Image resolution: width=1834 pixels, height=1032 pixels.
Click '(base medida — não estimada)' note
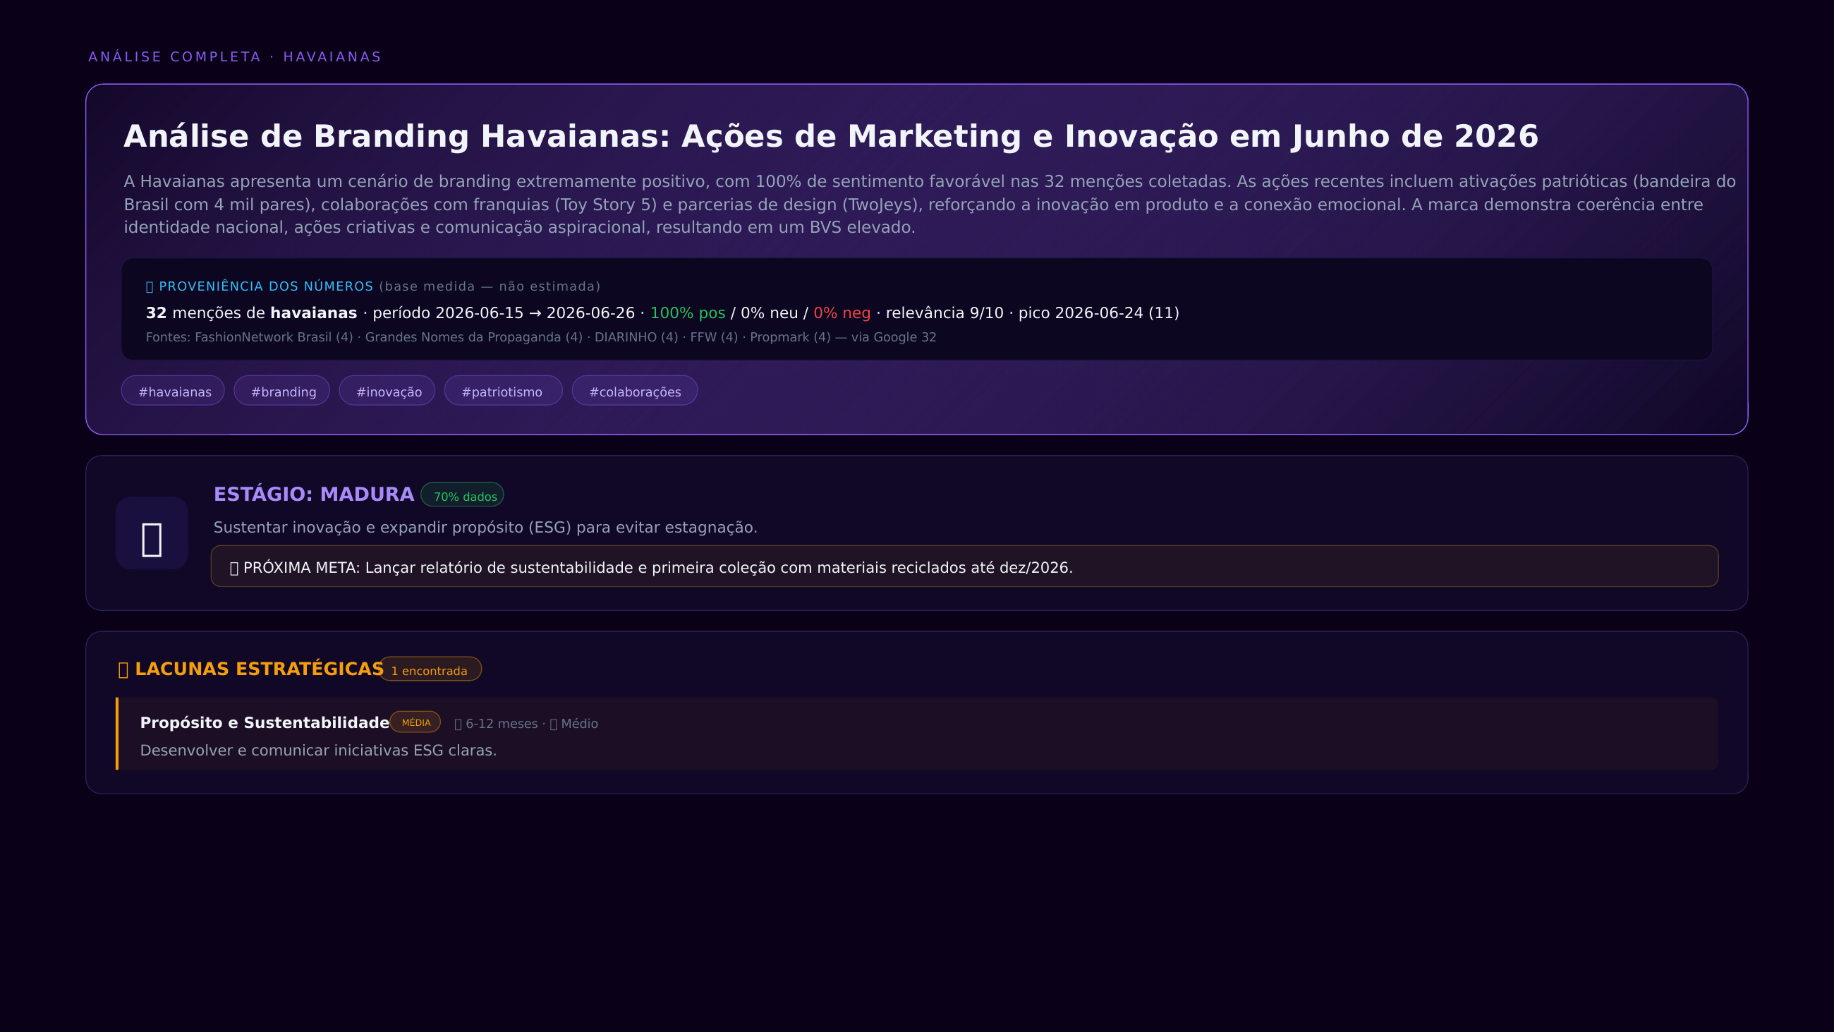click(490, 286)
